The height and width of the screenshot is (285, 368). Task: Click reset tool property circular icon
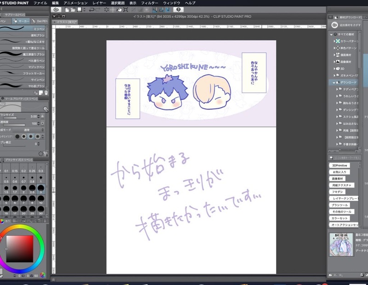40,154
